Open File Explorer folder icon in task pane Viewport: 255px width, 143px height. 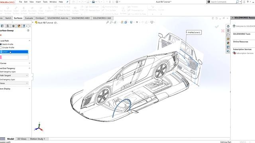click(x=228, y=35)
